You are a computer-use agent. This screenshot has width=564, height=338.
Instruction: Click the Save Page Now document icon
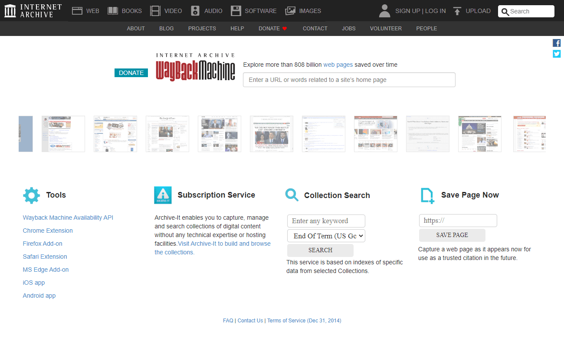click(427, 195)
